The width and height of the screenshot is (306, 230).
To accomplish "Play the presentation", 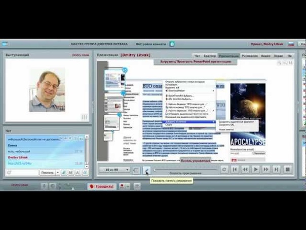I will 255,170.
